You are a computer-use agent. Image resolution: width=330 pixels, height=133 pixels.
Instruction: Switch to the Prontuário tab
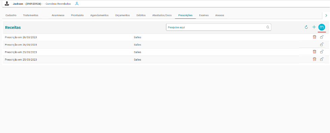coord(77,15)
